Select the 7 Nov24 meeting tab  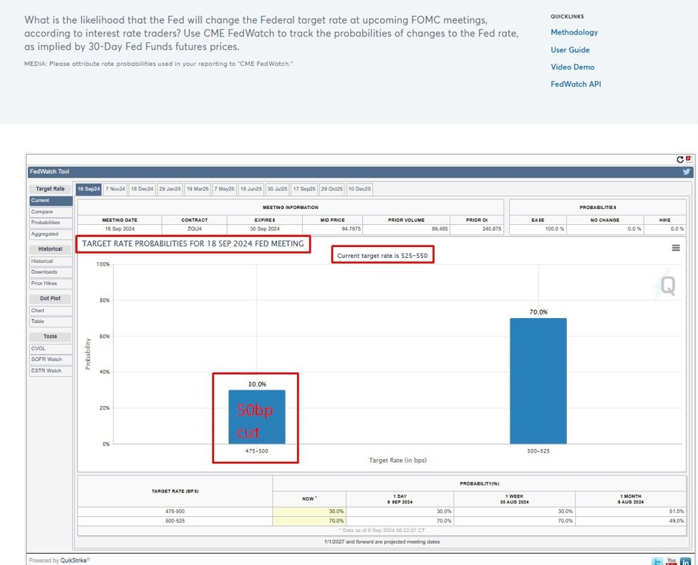115,189
